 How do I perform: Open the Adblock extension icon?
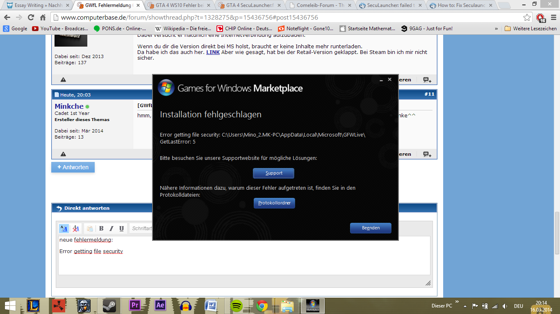540,18
